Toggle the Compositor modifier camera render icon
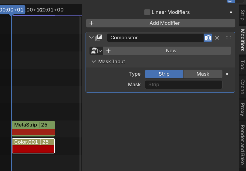The width and height of the screenshot is (246, 171). (x=208, y=38)
